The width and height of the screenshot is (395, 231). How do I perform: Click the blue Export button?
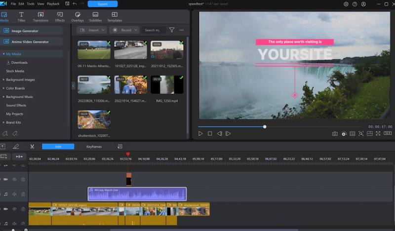click(x=103, y=4)
